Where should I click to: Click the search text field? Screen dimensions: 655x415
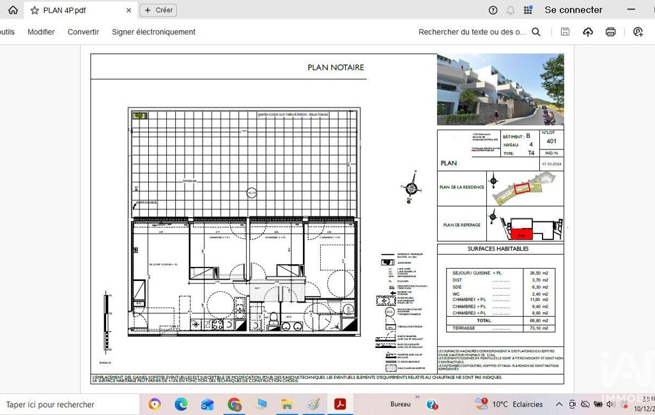(472, 32)
